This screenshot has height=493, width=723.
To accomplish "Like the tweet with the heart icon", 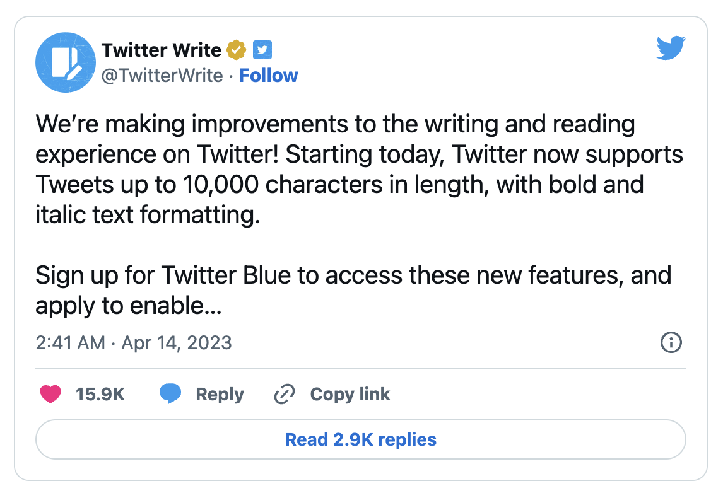I will pyautogui.click(x=50, y=395).
